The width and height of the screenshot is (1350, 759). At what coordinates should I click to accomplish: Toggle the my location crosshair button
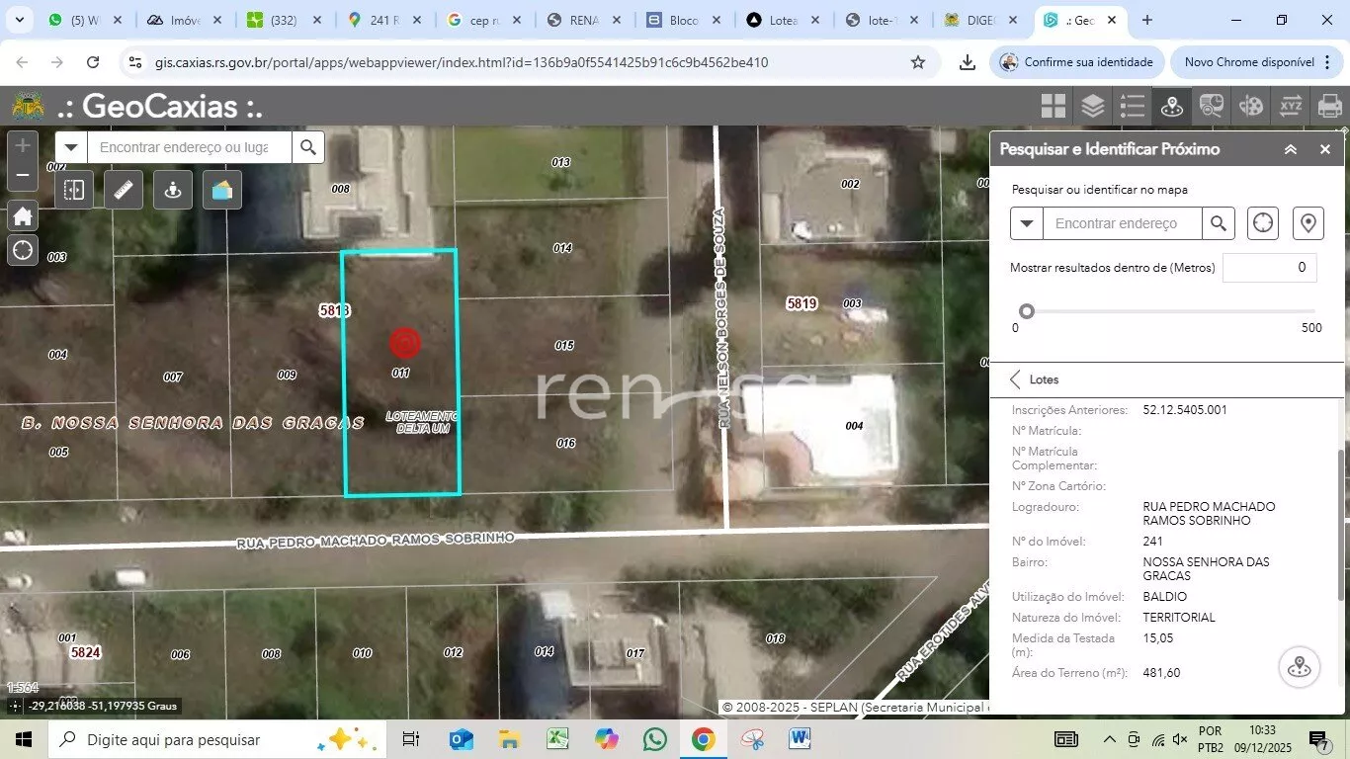point(23,250)
